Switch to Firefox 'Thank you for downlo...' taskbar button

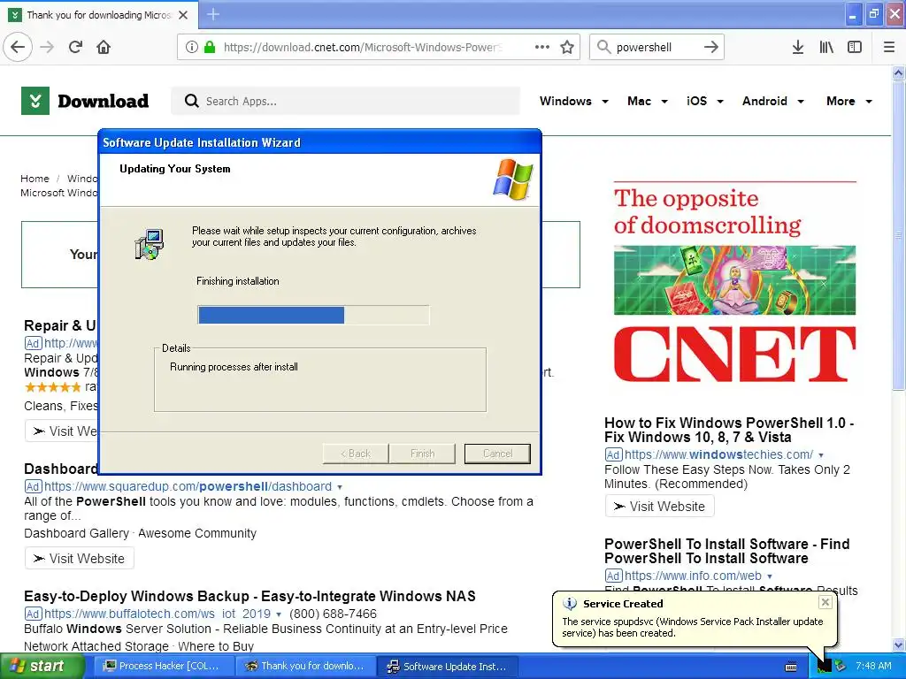coord(305,667)
